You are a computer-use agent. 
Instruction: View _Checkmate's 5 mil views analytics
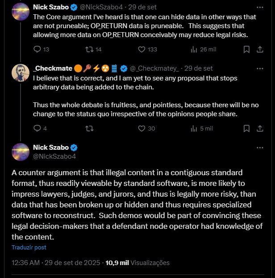(194, 128)
